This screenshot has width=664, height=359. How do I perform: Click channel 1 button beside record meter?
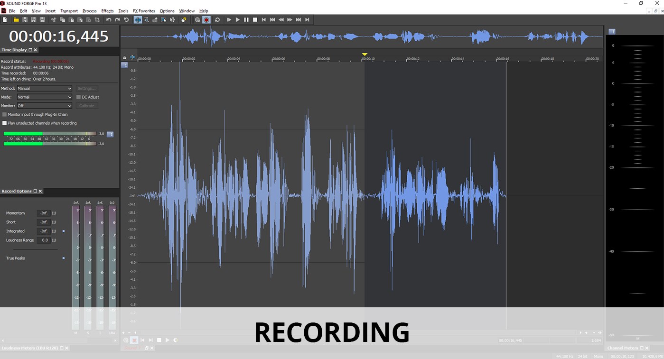click(110, 134)
